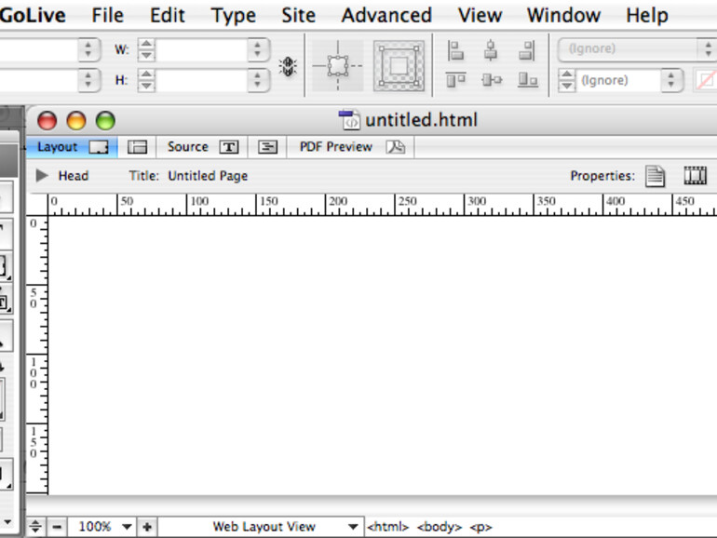Open the Edit menu

point(168,15)
